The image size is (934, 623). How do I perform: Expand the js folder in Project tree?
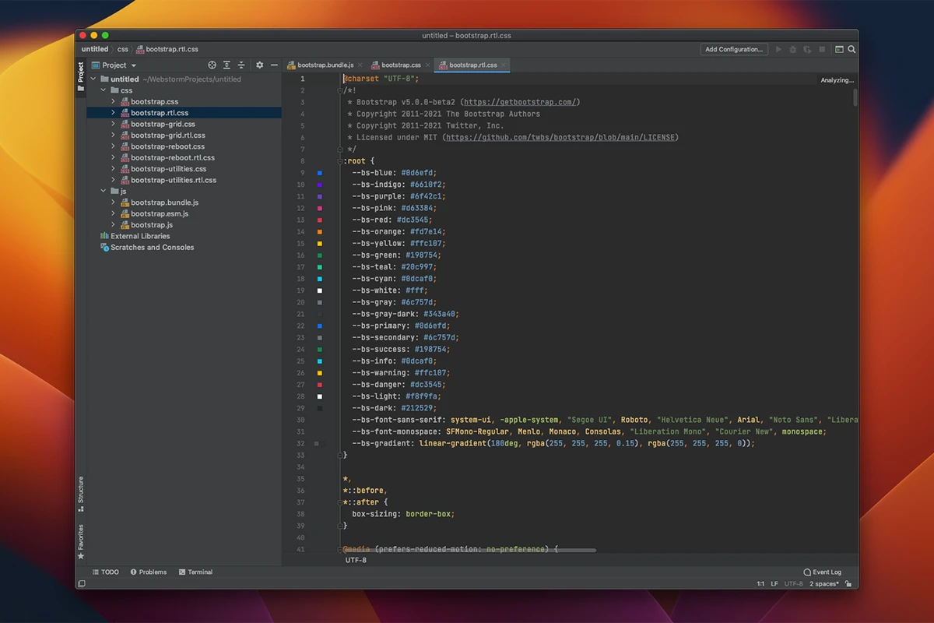tap(103, 191)
